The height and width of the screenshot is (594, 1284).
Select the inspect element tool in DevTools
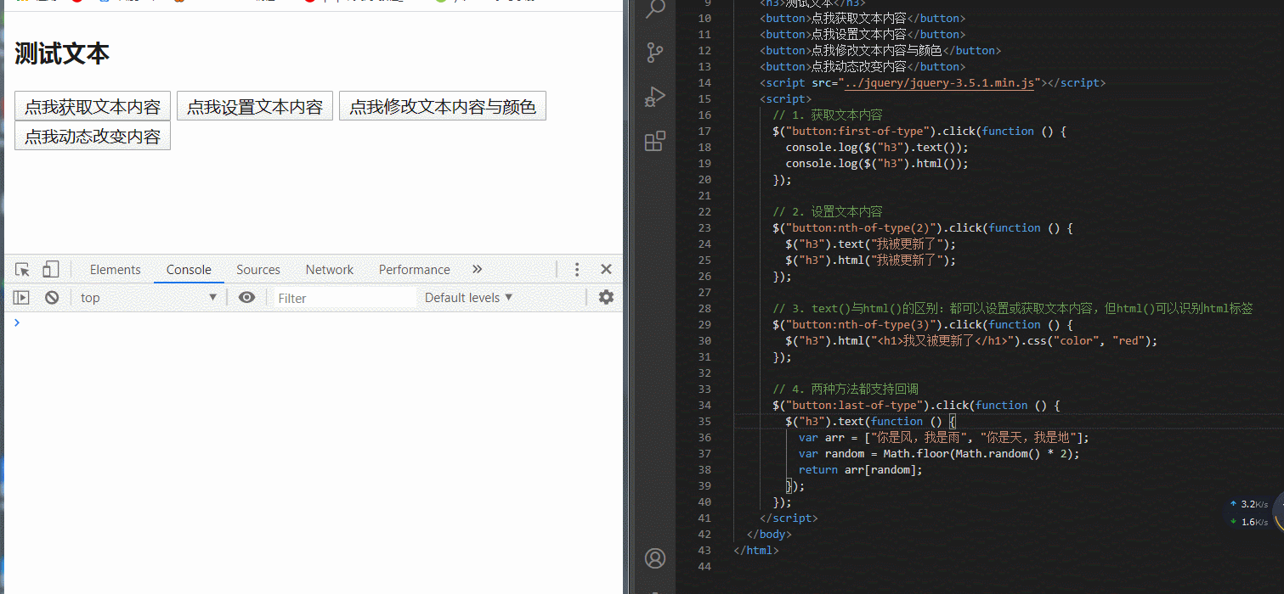[x=23, y=270]
